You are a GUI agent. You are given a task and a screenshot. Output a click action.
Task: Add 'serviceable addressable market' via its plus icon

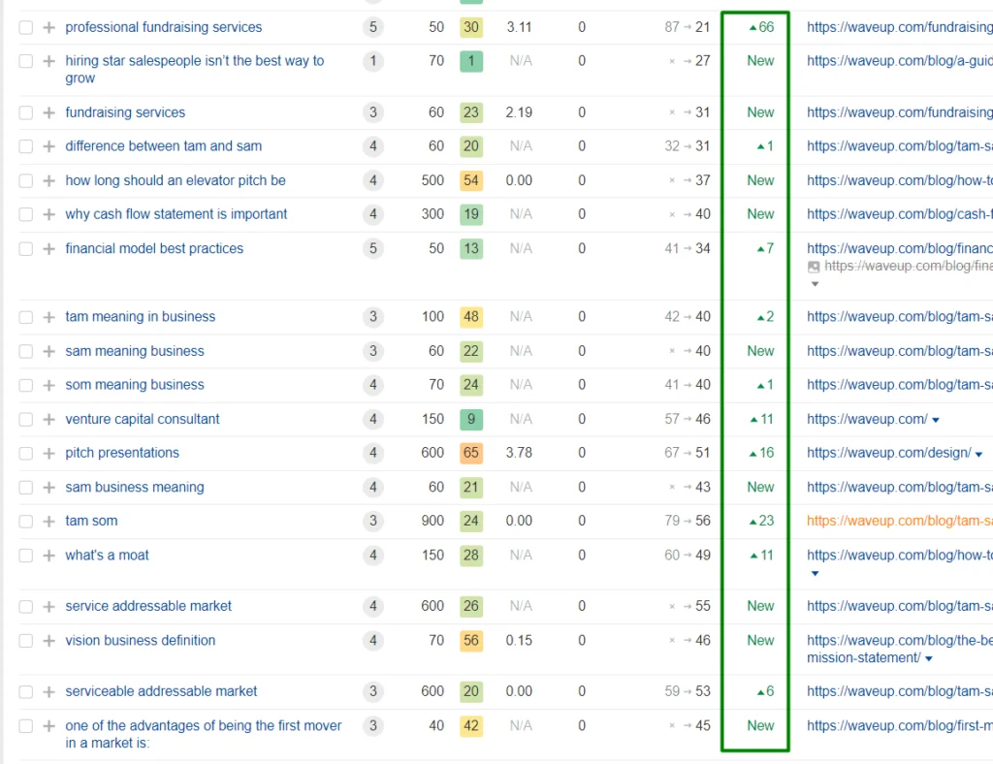coord(48,692)
